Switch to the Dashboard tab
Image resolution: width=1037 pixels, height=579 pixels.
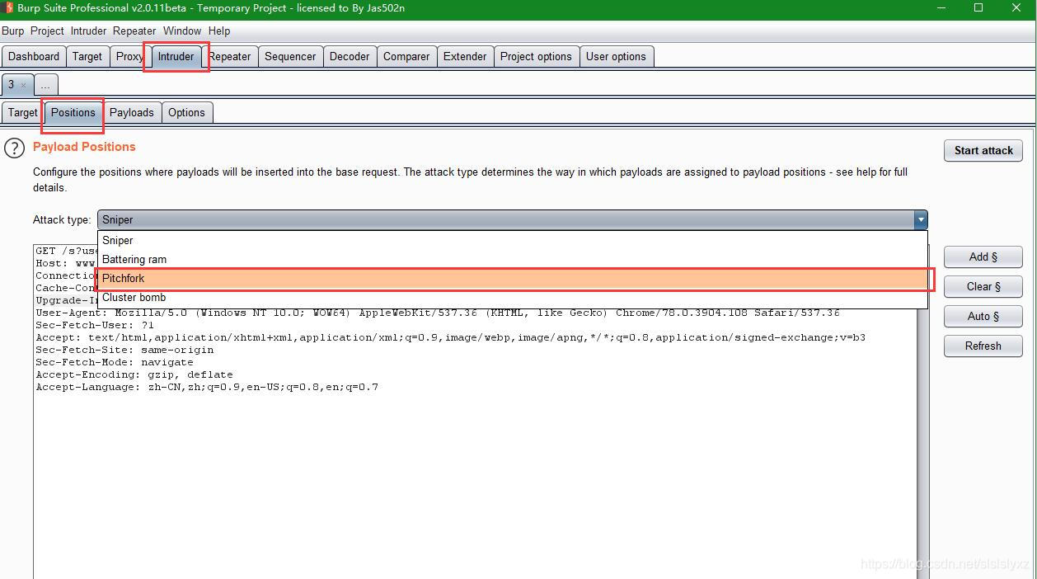[x=34, y=56]
